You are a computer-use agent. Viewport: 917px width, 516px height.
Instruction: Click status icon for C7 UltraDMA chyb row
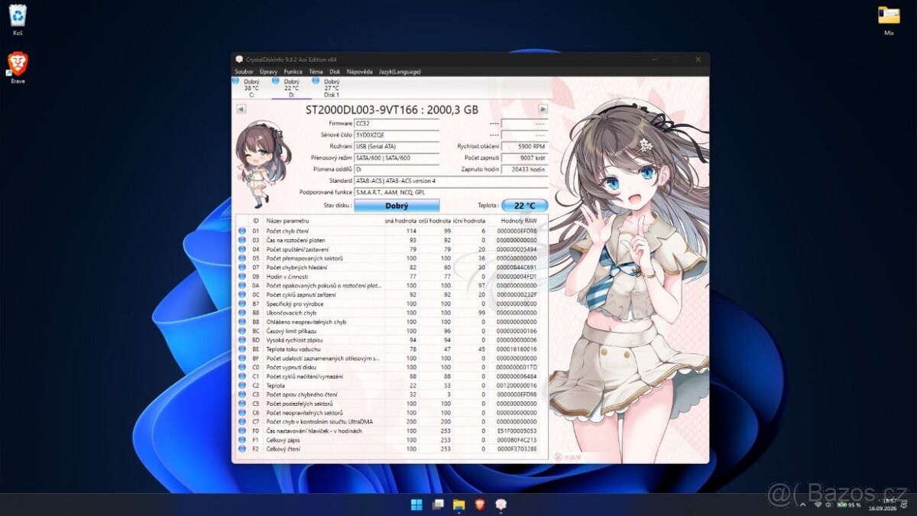242,422
